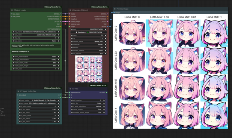Open the lora_name selector in Efficient Loader
232x138 pixels.
[36, 41]
